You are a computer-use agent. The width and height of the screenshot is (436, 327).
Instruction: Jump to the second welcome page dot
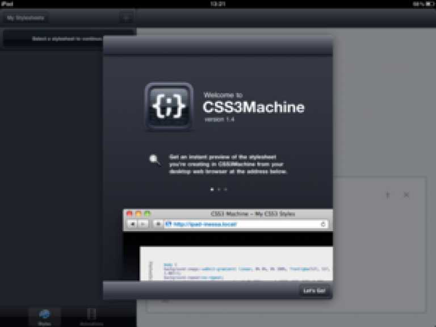[x=219, y=189]
